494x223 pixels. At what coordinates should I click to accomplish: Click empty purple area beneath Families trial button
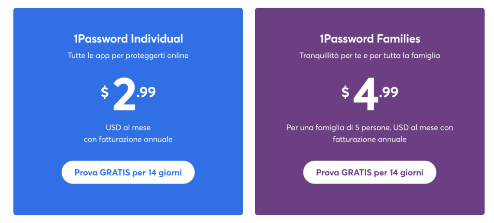370,200
